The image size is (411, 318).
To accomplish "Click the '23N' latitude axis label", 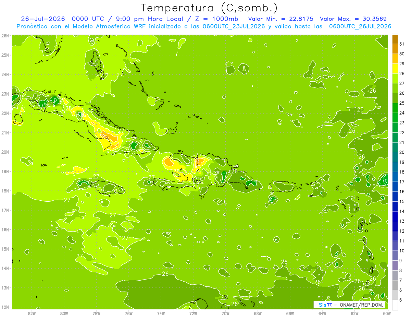I will pyautogui.click(x=5, y=94).
